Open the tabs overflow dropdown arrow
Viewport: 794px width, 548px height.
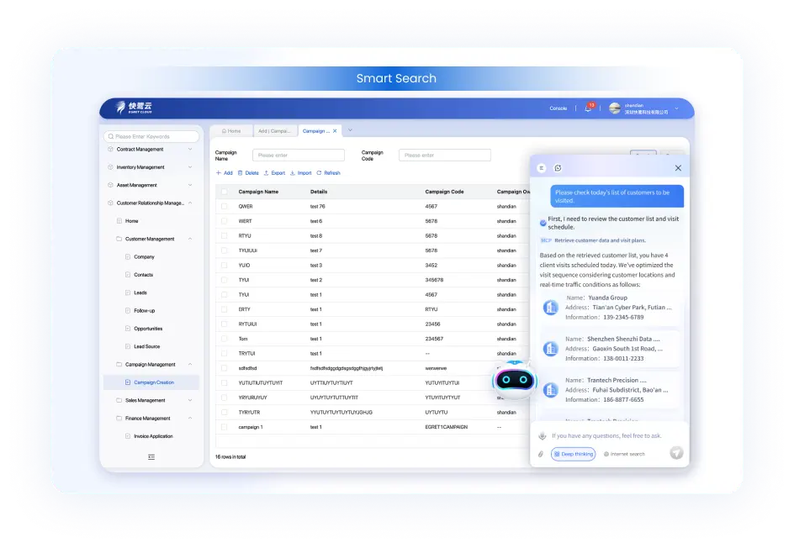pyautogui.click(x=350, y=130)
